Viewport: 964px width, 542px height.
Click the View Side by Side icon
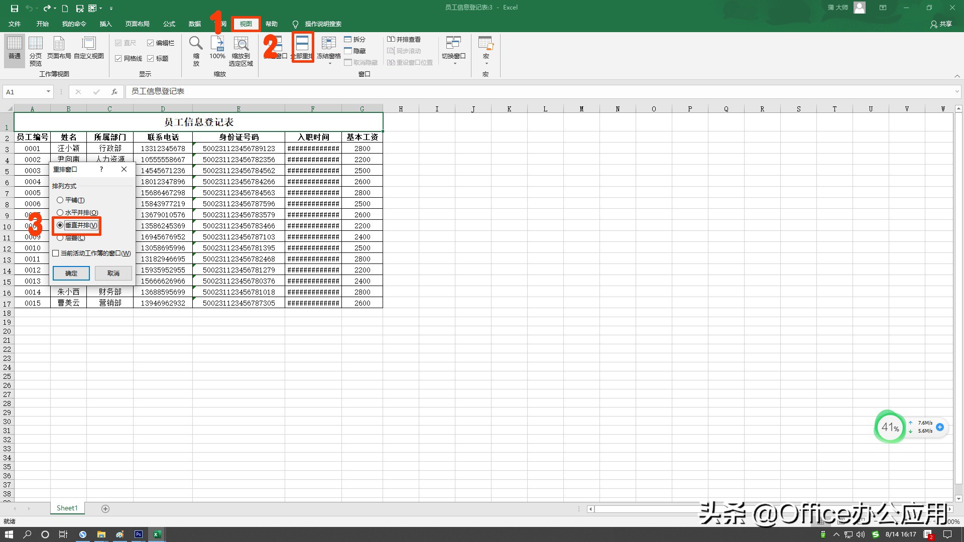click(391, 39)
